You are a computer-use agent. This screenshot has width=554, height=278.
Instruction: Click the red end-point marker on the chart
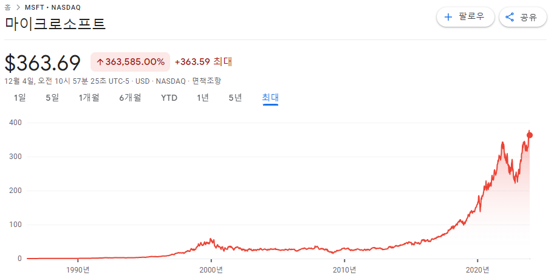[x=529, y=135]
